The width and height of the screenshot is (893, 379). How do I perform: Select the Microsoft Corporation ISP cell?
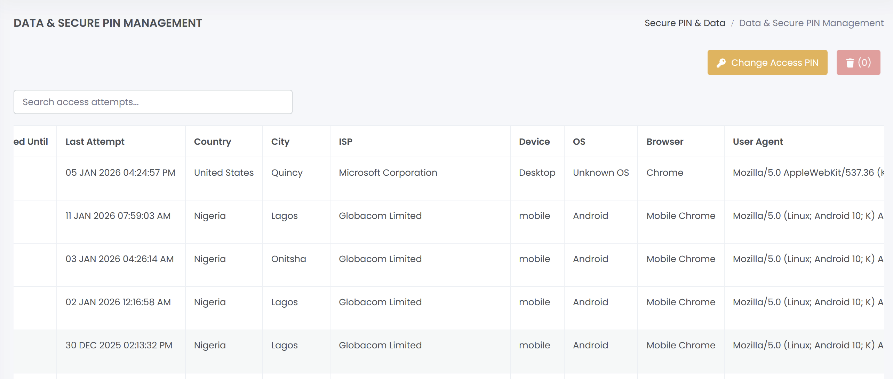388,173
